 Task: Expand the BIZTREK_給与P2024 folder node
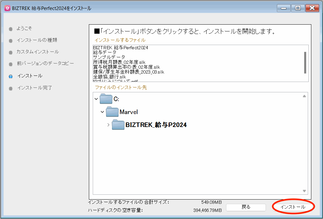[x=108, y=125]
